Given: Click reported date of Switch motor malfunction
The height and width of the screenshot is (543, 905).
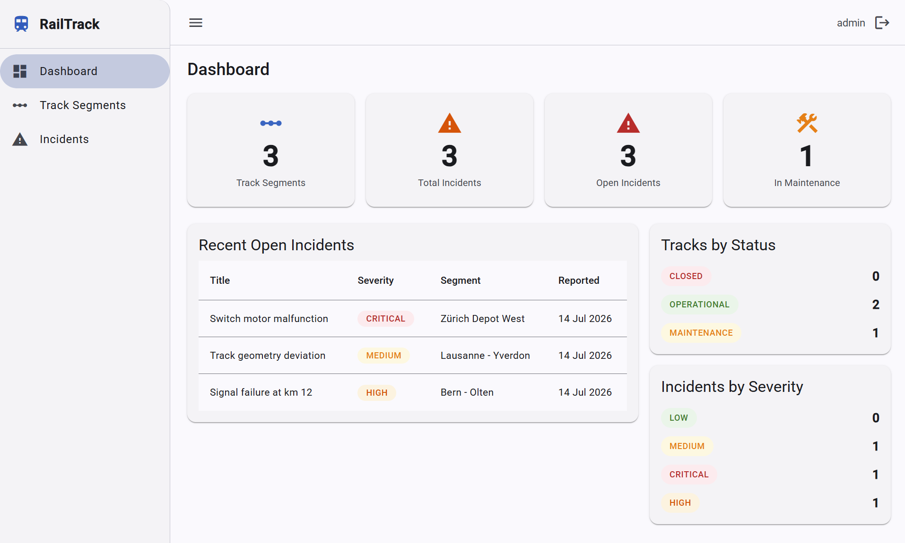Looking at the screenshot, I should pos(585,319).
